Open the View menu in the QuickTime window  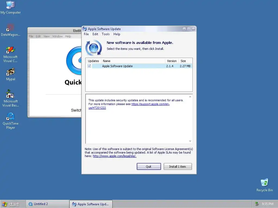pos(46,36)
